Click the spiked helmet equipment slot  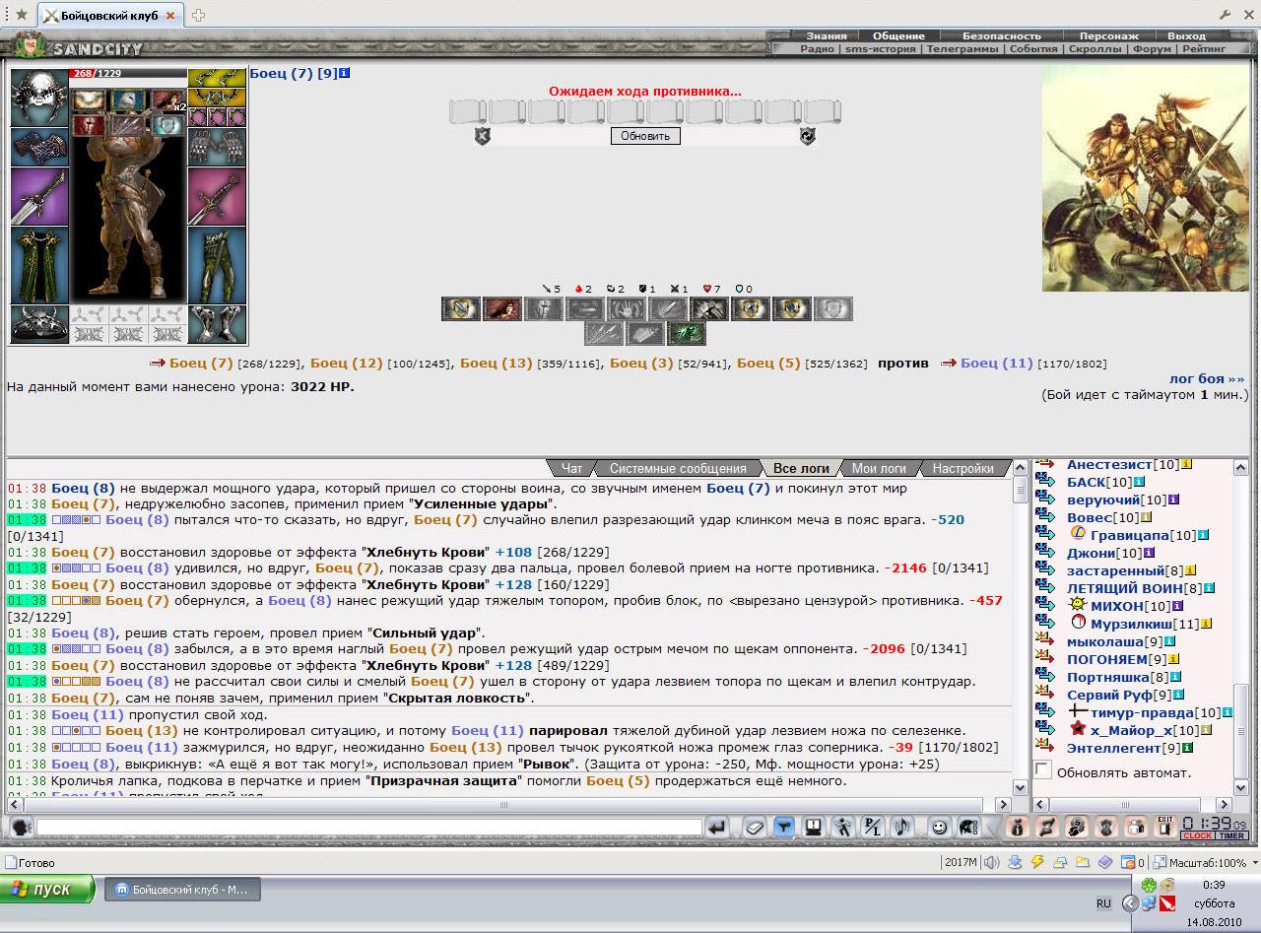pyautogui.click(x=39, y=97)
